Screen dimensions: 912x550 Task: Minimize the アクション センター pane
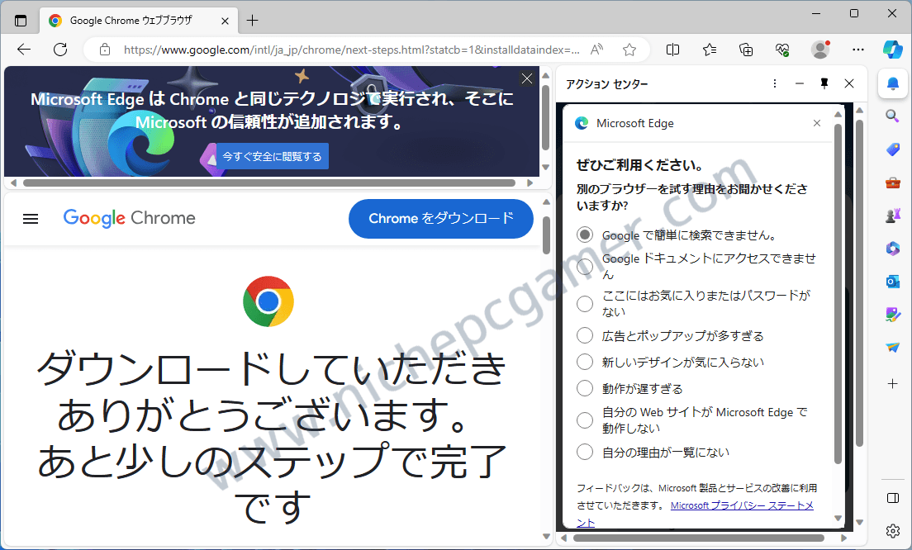[x=800, y=83]
